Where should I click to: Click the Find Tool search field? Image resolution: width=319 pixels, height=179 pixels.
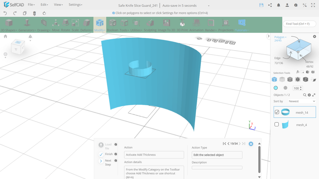(299, 24)
